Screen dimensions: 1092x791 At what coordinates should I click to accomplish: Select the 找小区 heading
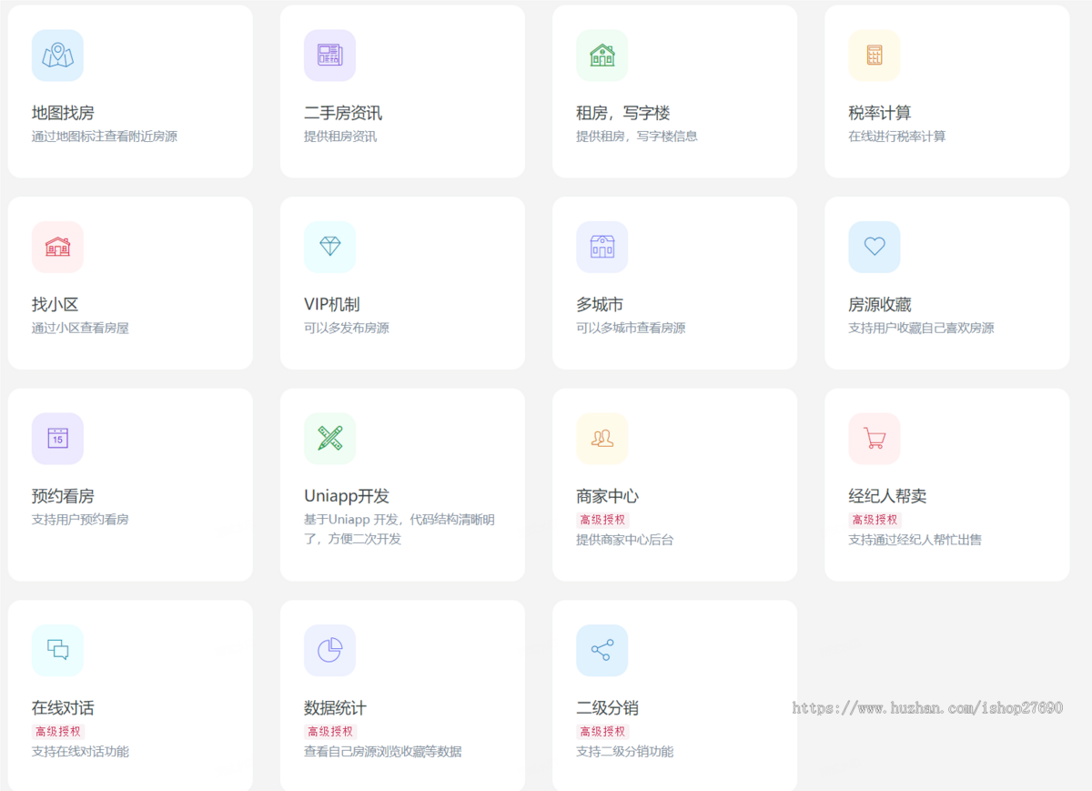tap(56, 304)
